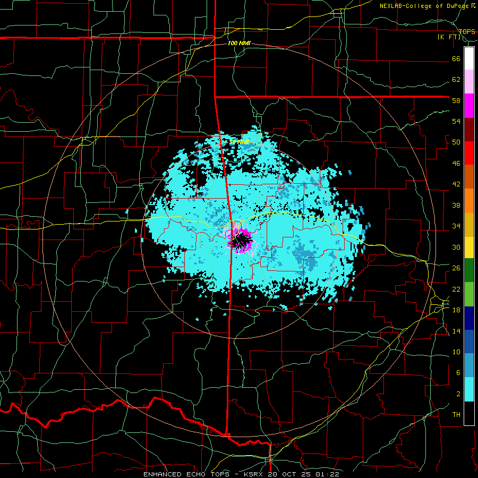Viewport: 478px width, 478px height.
Task: Click the black TH legend swatch
Action: pyautogui.click(x=469, y=413)
